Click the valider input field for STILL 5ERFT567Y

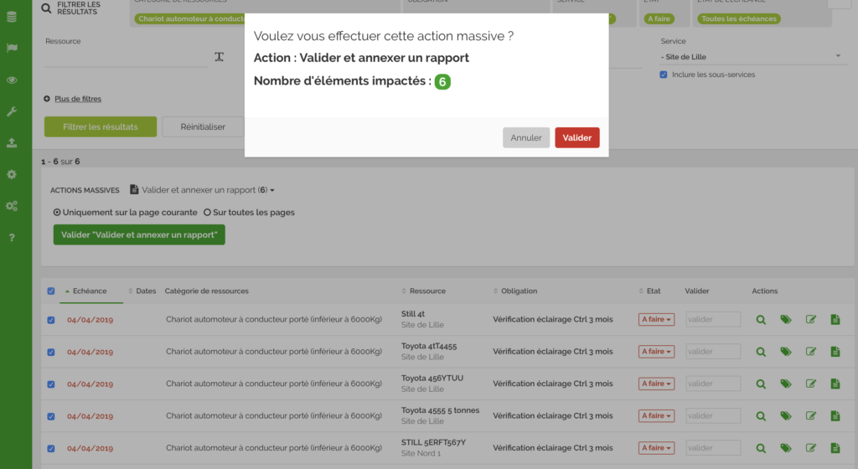coord(713,447)
